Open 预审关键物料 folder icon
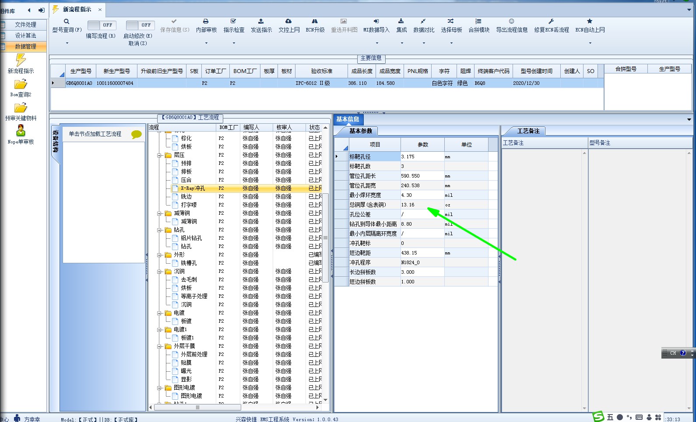The height and width of the screenshot is (422, 696). tap(21, 108)
